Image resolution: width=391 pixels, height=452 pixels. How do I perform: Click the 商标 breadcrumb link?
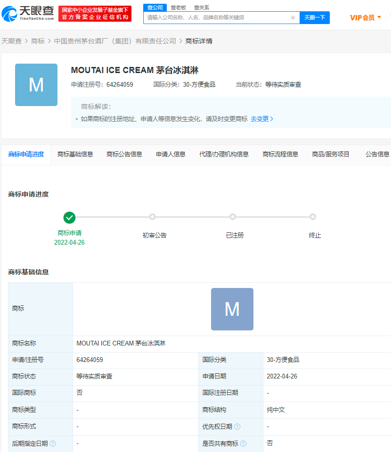(38, 41)
